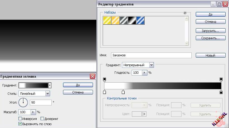Select the black color stop at right end
The image size is (229, 128).
click(221, 92)
